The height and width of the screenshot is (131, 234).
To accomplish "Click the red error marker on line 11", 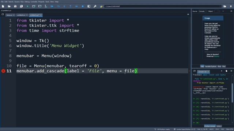I will (x=3, y=71).
